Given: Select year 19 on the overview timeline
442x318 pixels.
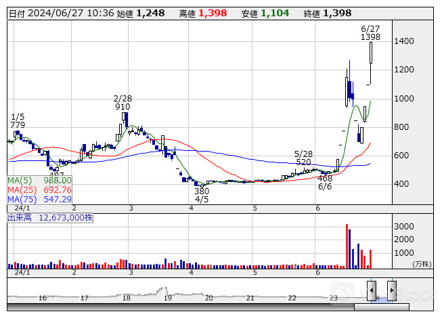Looking at the screenshot, I should [167, 298].
